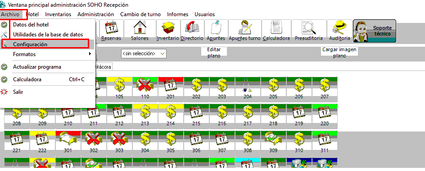Viewport: 425px width, 171px height.
Task: Open the Informes menu
Action: click(x=177, y=14)
